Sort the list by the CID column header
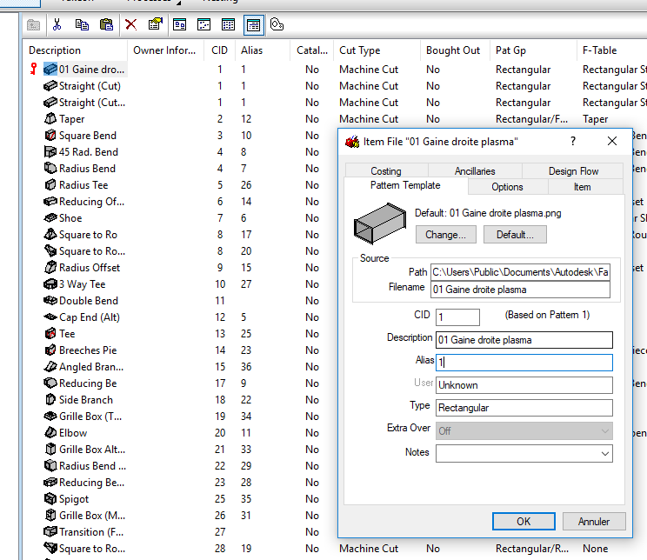This screenshot has height=560, width=647. point(220,50)
